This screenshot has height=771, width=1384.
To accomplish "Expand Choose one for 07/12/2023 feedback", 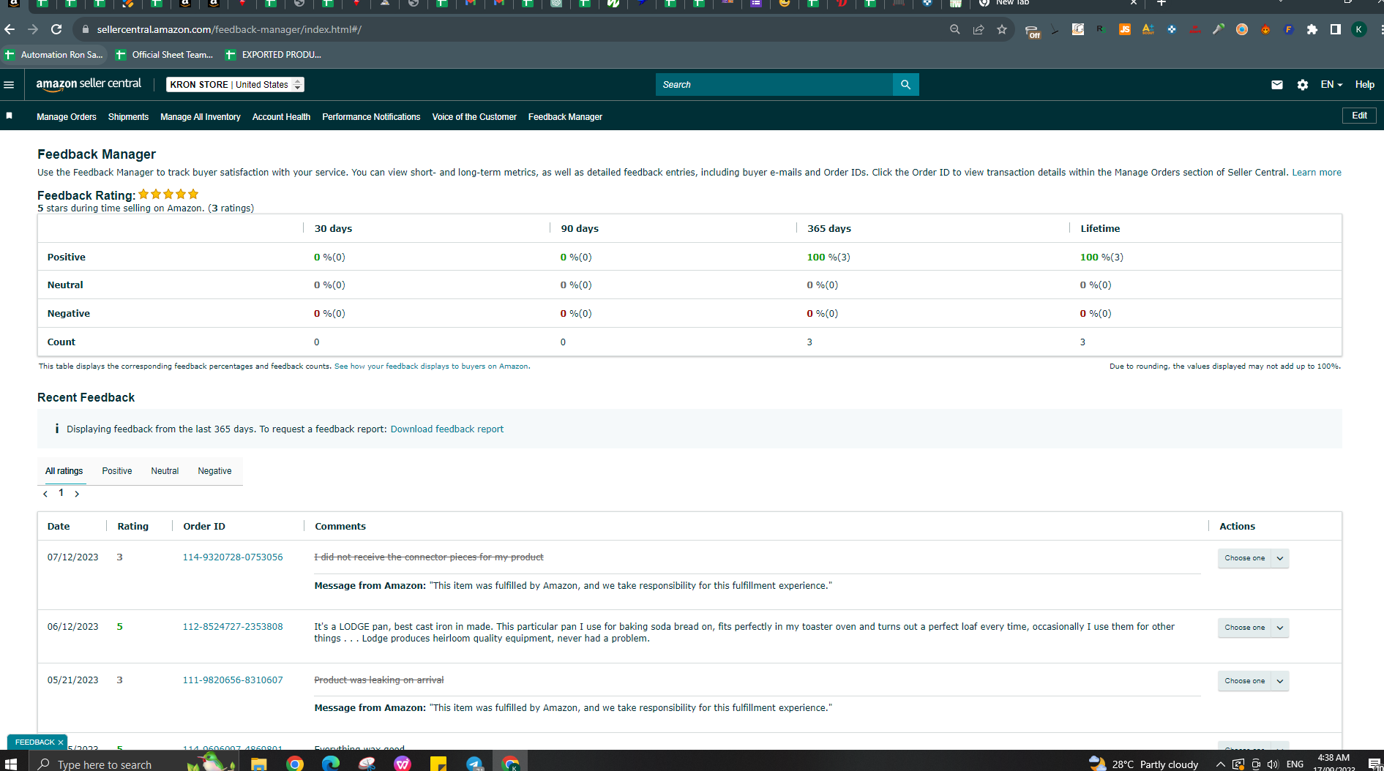I will click(1253, 558).
